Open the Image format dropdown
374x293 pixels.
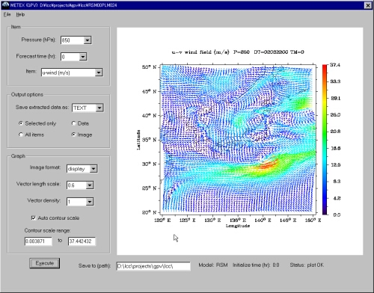(x=93, y=169)
